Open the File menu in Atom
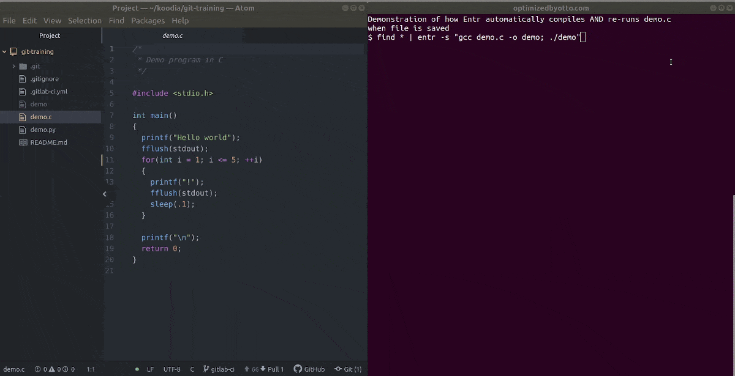This screenshot has height=376, width=735. coord(9,21)
